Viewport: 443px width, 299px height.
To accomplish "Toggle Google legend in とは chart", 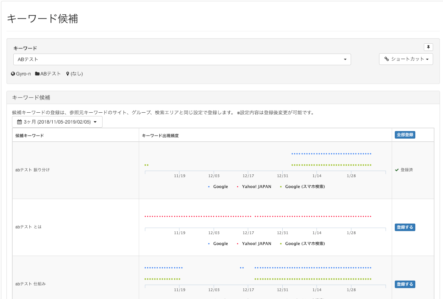I will 218,244.
